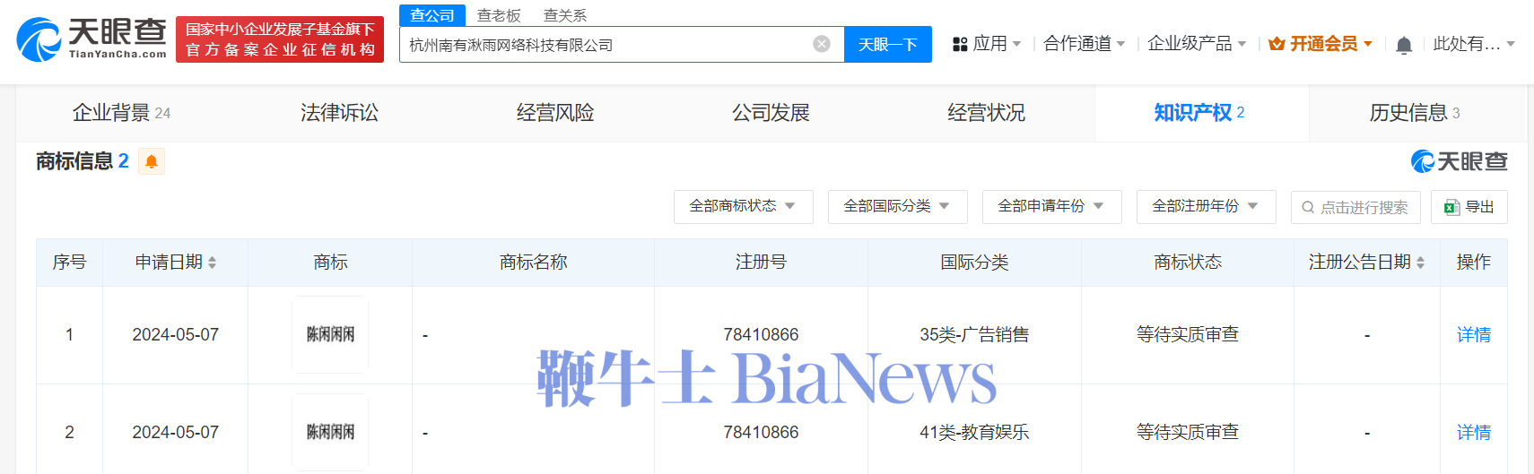Click the 陈闲闲 trademark thumbnail in row 1
Viewport: 1534px width, 474px height.
coord(330,334)
